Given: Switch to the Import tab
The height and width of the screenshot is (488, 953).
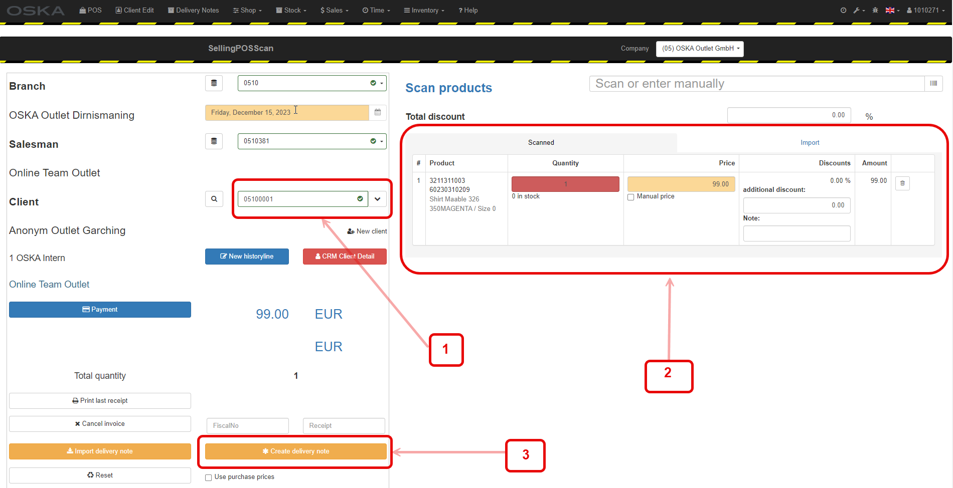Looking at the screenshot, I should click(x=810, y=143).
